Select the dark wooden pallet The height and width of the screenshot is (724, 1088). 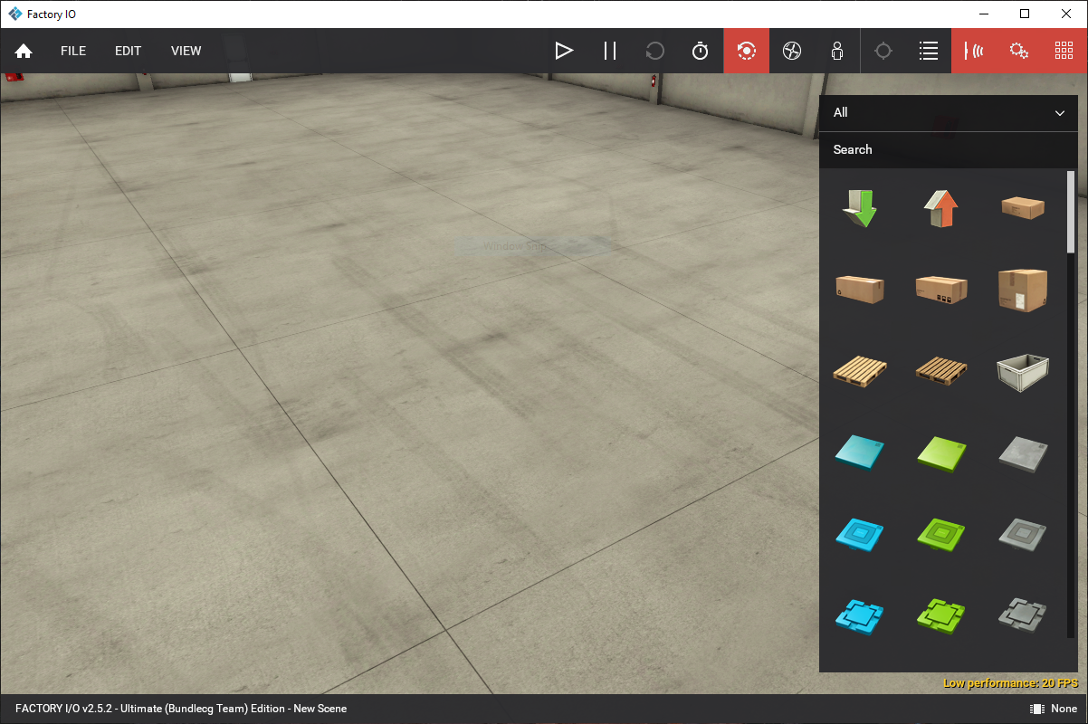coord(941,371)
